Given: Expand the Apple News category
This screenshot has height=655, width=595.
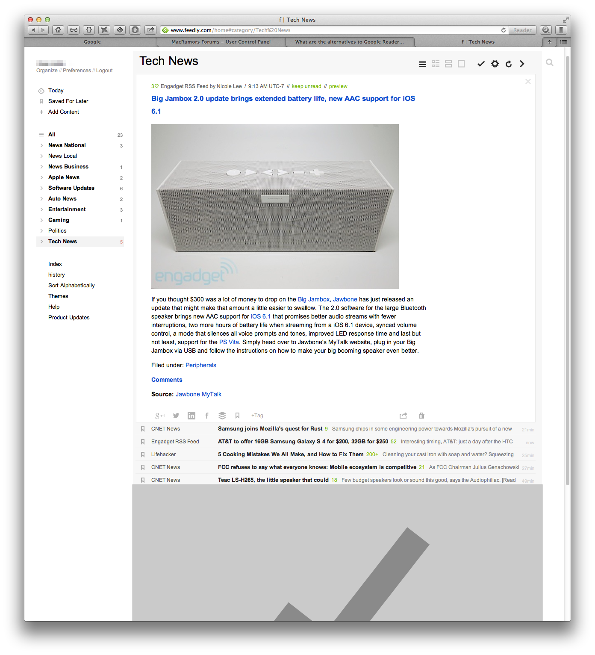Looking at the screenshot, I should click(x=41, y=177).
